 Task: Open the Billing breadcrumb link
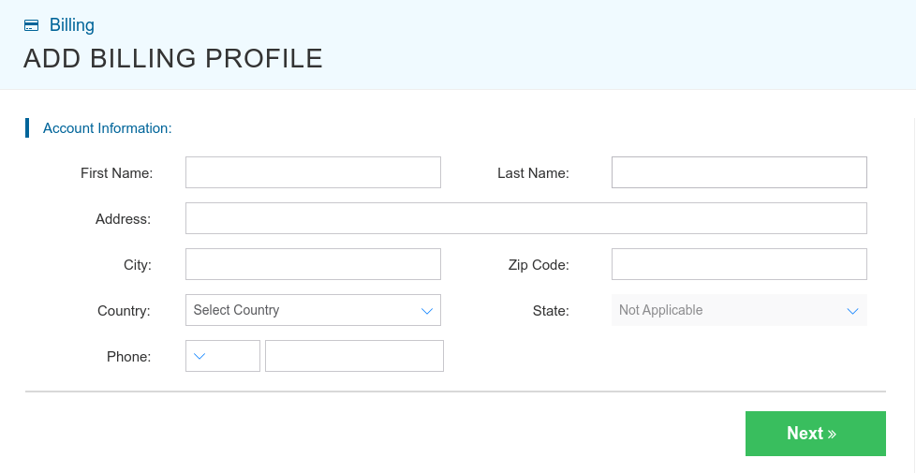71,25
